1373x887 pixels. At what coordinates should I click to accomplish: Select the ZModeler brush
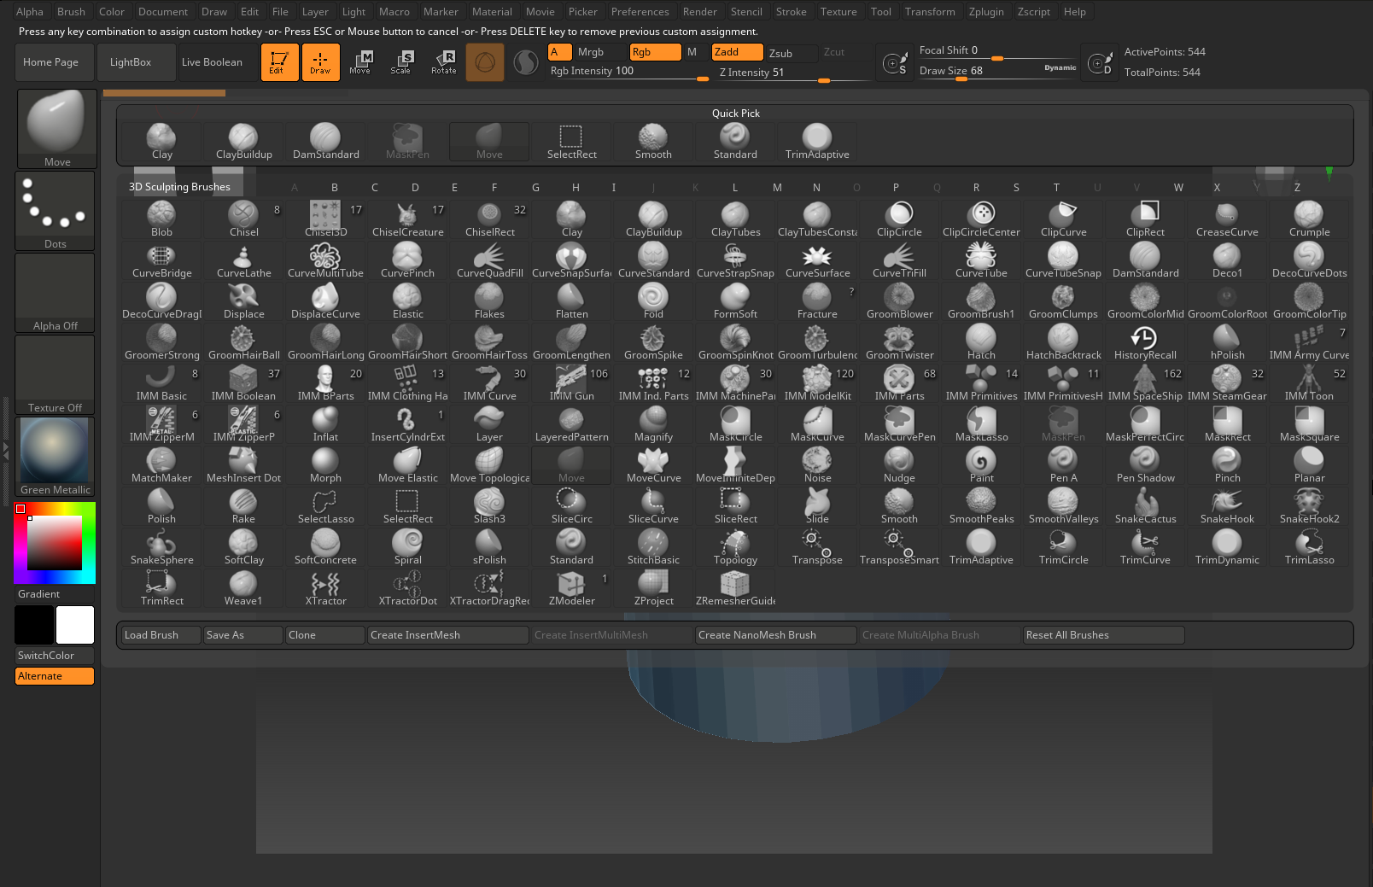click(x=571, y=588)
